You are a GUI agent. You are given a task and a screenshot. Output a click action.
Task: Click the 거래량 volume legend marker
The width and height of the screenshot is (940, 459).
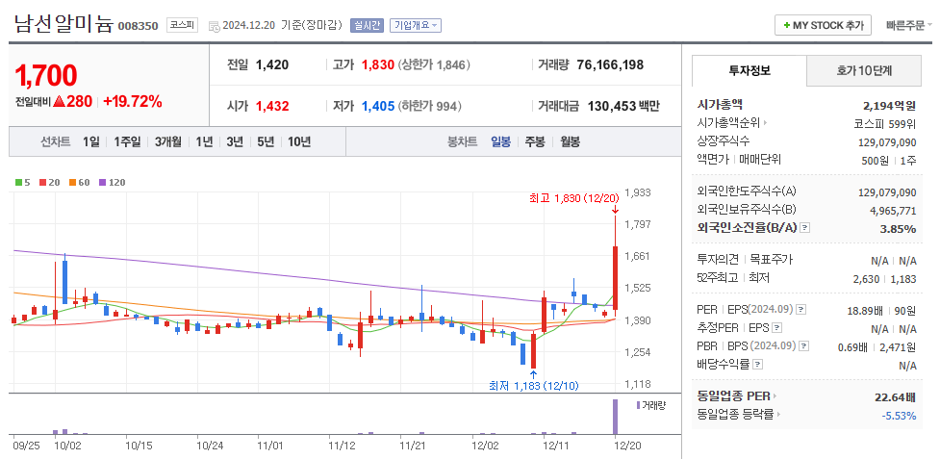point(639,405)
